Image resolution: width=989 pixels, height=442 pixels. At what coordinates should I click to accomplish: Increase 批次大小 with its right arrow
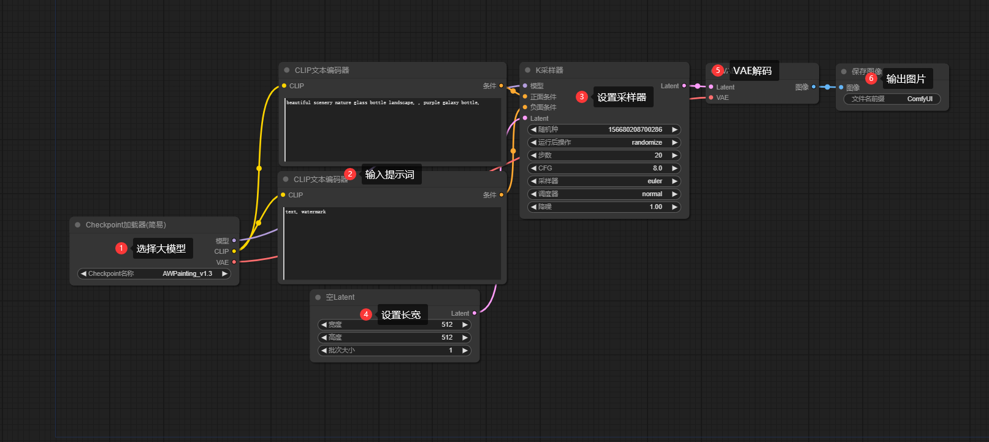coord(465,351)
